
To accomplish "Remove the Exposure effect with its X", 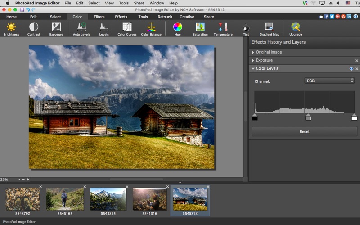I will point(357,61).
